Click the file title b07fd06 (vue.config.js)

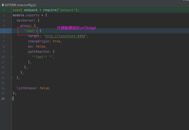pos(20,5)
